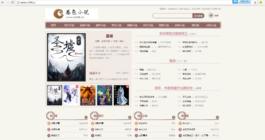This screenshot has width=265, height=140.
Task: Open 仙侠小说 category in navigation
Action: point(85,25)
